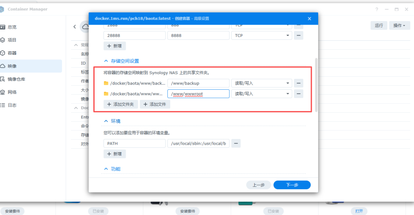Remove the /www/backup volume mapping

[x=299, y=83]
